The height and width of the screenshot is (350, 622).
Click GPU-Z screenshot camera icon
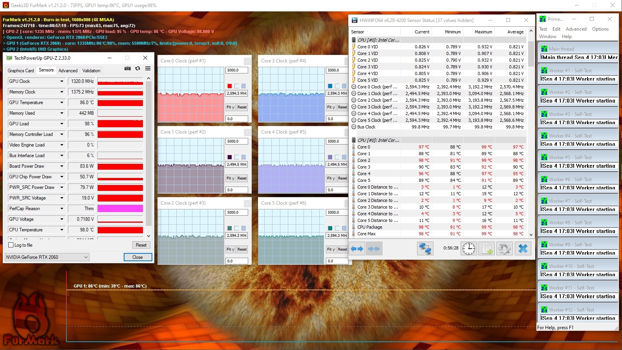(x=127, y=68)
